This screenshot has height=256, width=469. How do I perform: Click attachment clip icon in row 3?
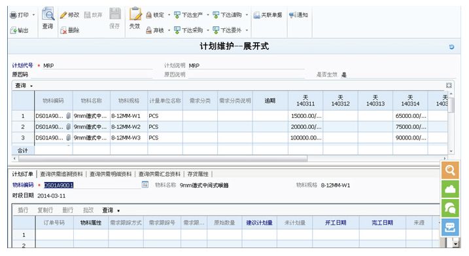tap(68, 137)
